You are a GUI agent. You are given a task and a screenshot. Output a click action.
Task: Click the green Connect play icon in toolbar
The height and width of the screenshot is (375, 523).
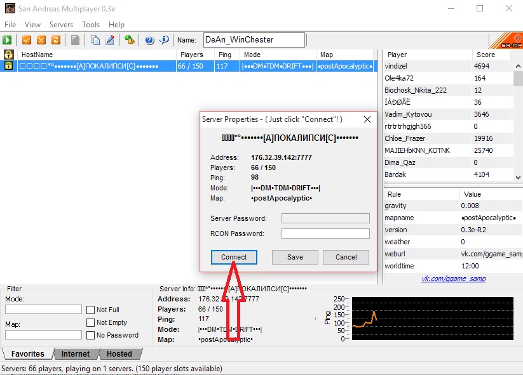pyautogui.click(x=7, y=40)
